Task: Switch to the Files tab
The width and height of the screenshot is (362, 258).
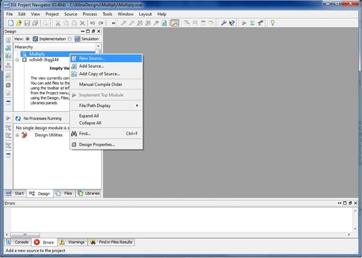Action: (65, 193)
